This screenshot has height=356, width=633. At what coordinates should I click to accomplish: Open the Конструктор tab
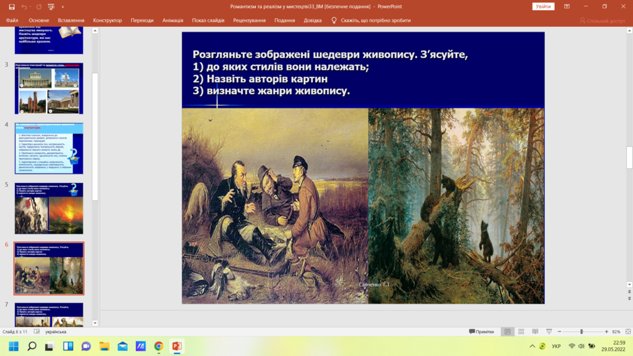107,20
